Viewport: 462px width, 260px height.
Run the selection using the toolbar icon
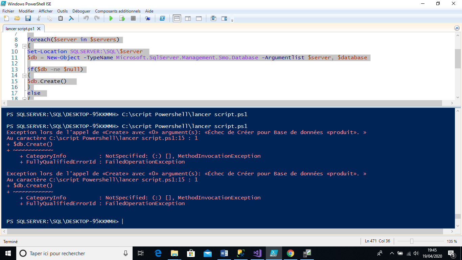(122, 18)
